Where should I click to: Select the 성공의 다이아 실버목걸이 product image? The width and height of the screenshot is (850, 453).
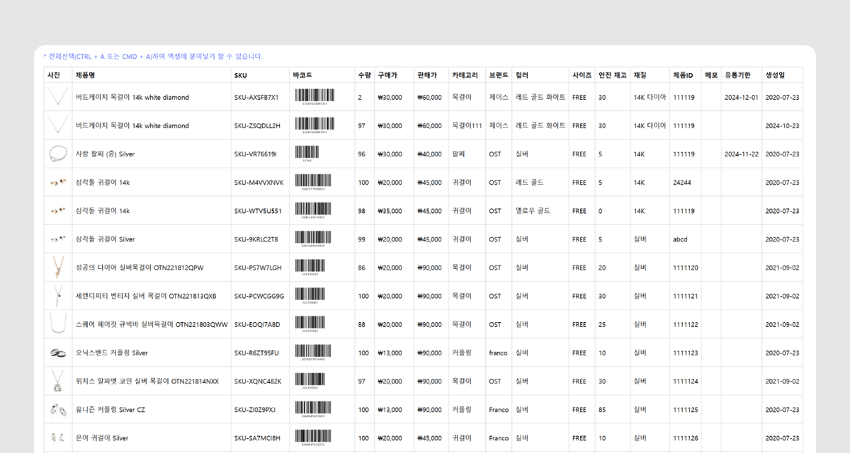pyautogui.click(x=57, y=268)
